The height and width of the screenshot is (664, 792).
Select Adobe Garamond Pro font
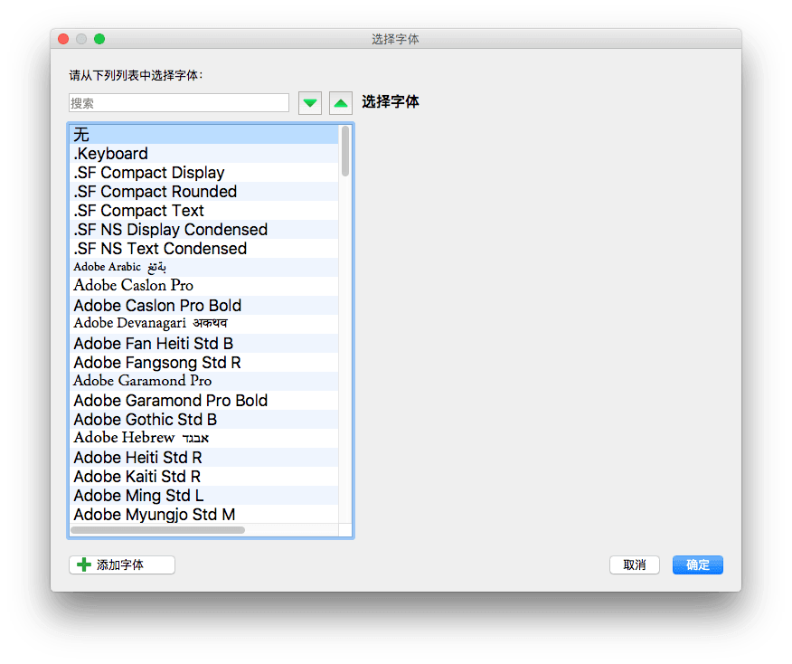[203, 382]
